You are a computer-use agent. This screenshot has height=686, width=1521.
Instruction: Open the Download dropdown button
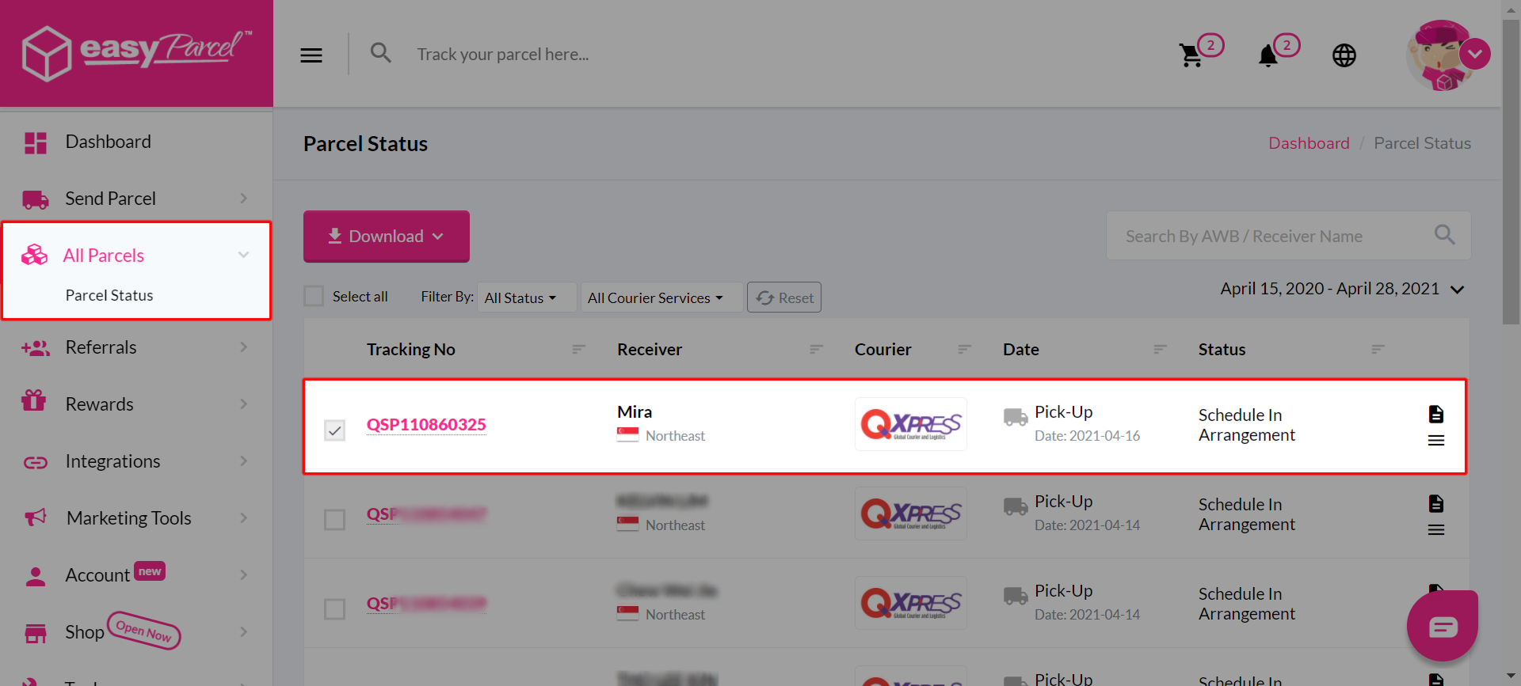tap(387, 236)
